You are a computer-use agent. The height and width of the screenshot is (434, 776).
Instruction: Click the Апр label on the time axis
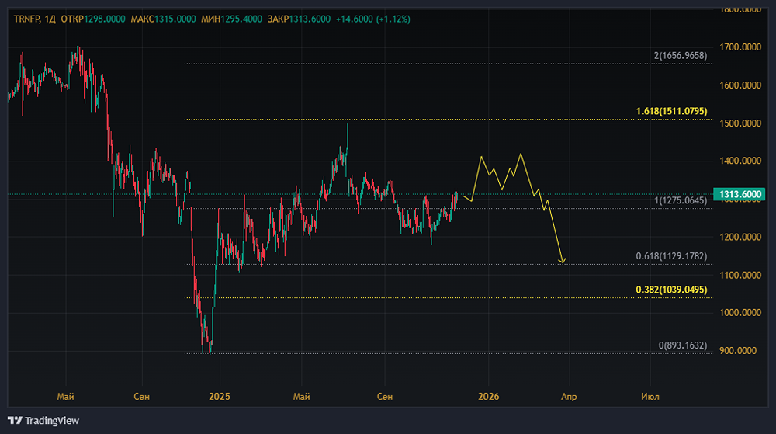(x=569, y=397)
